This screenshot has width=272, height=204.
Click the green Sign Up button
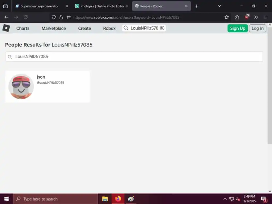(237, 28)
